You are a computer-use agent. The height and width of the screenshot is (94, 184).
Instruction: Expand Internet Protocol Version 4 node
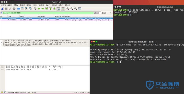click(1, 44)
